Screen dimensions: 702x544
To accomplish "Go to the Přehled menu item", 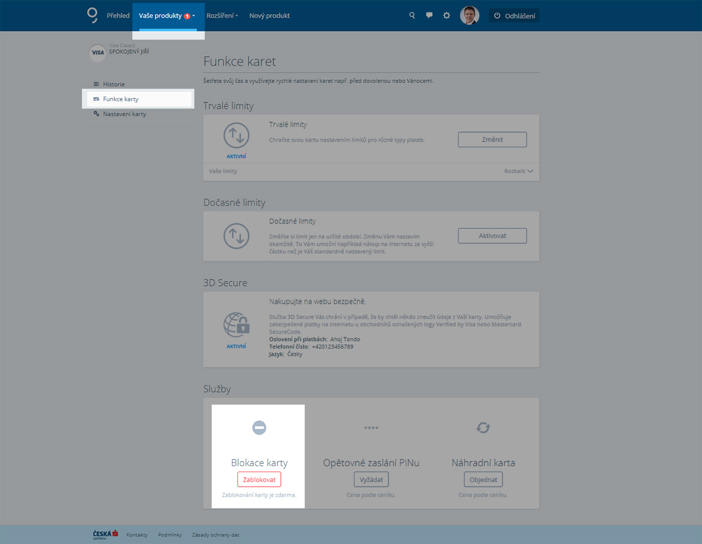I will click(118, 16).
